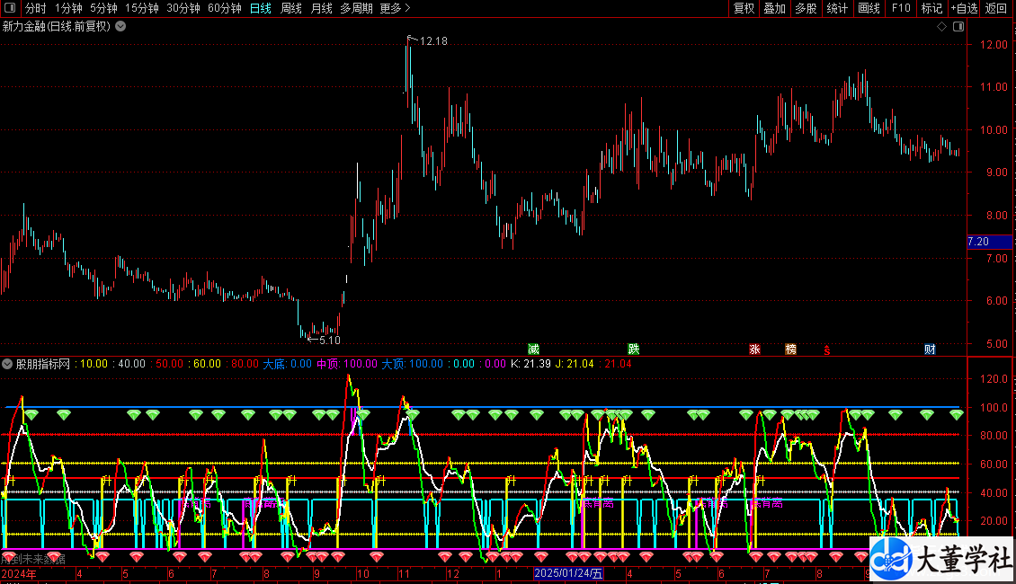Image resolution: width=1016 pixels, height=584 pixels.
Task: Toggle the left sidebar panel icon
Action: 9,8
